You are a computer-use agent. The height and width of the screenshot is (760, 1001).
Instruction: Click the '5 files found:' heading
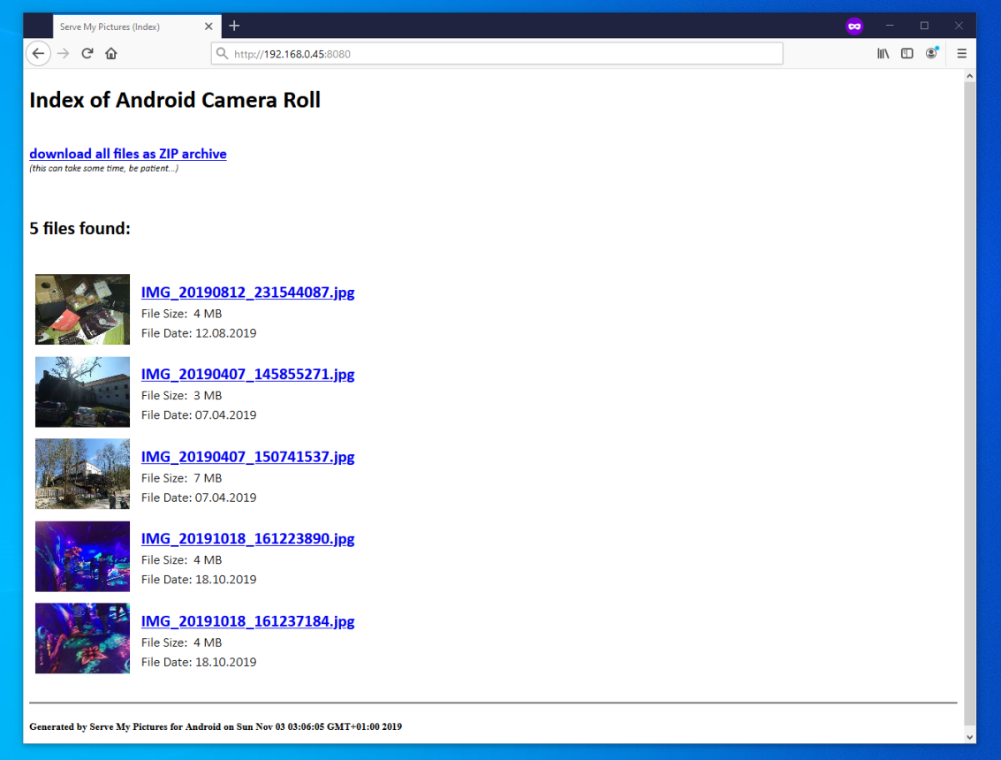pos(80,229)
